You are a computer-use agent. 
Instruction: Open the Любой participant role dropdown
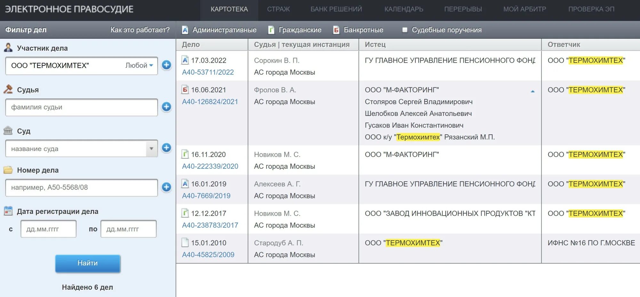coord(139,65)
